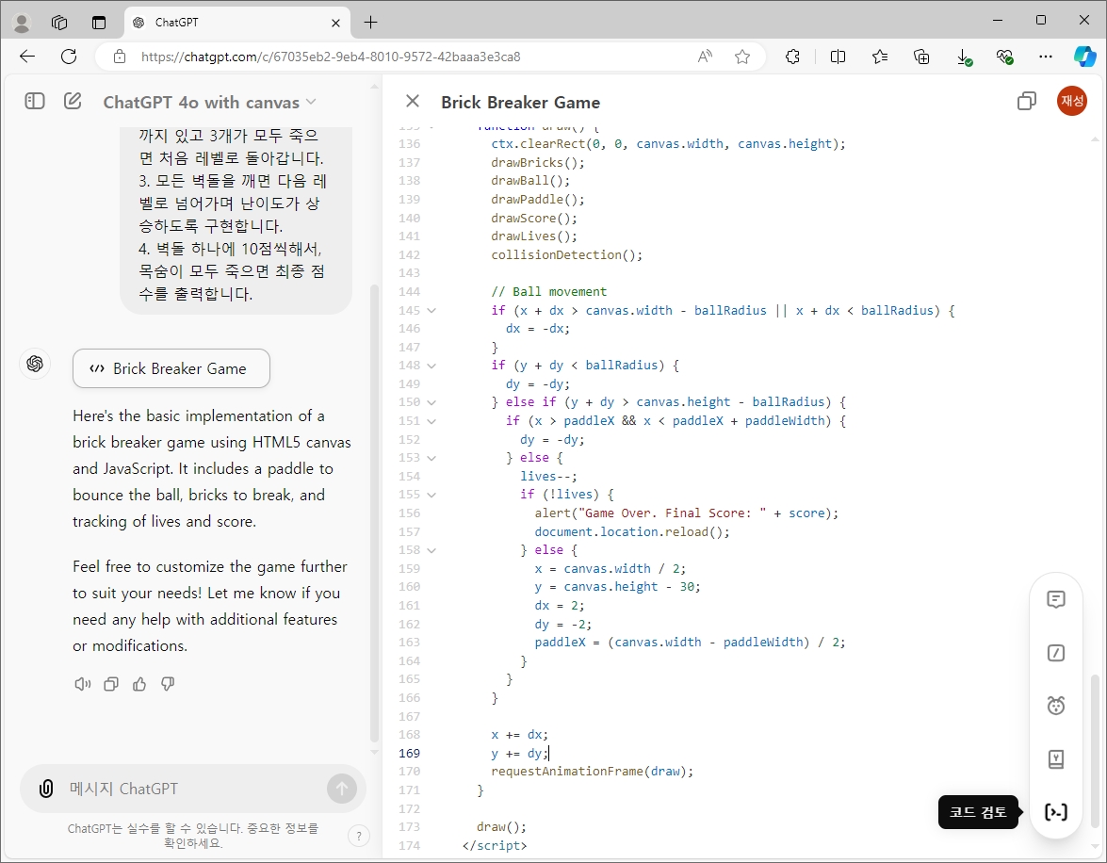Click the closing </script> tag line

pos(495,846)
